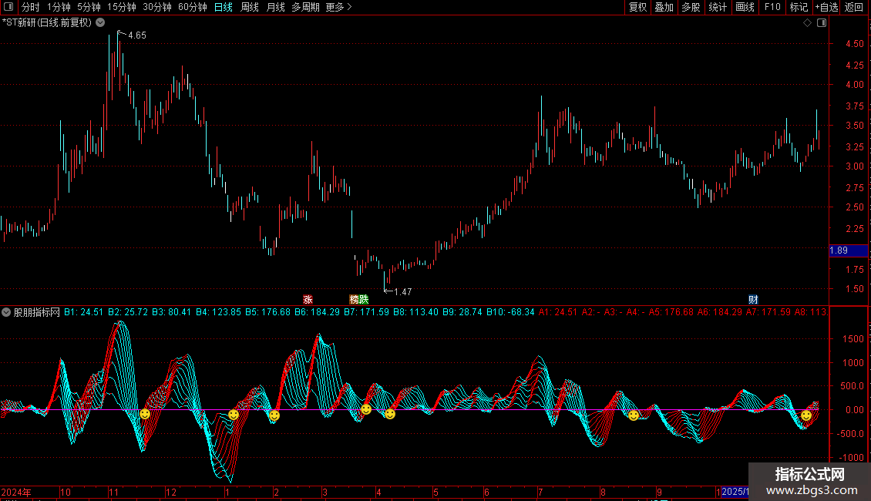Activate the 画线 drawing tool

pos(745,7)
